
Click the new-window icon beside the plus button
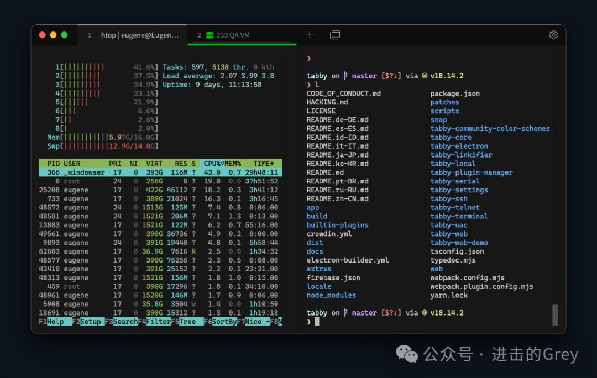tap(335, 35)
